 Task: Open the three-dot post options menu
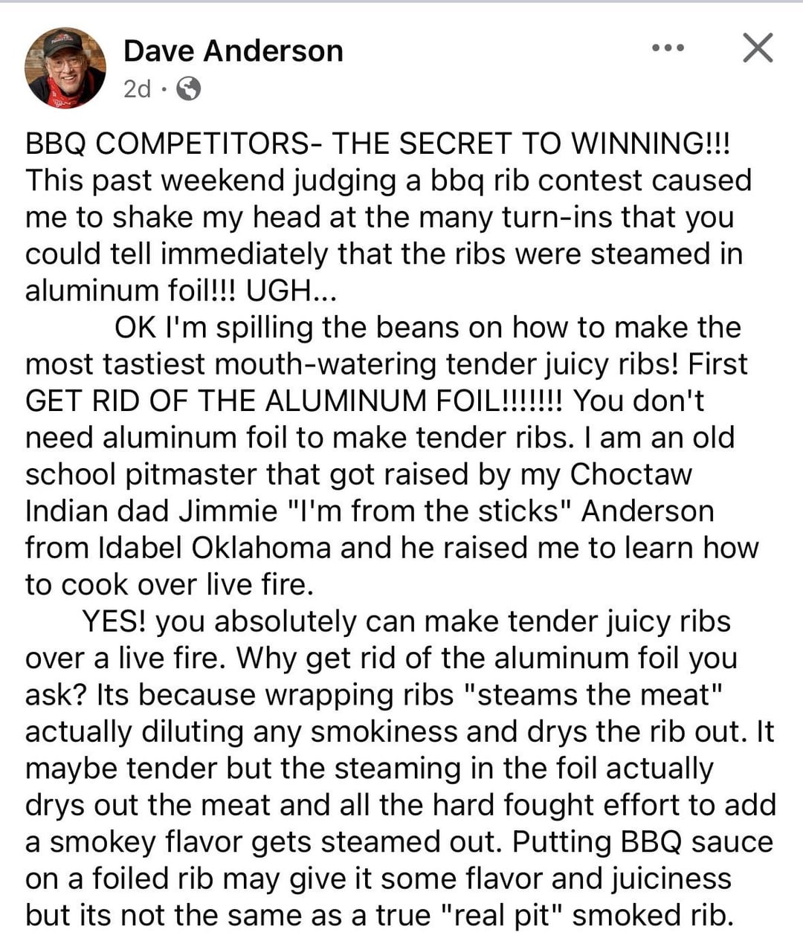click(x=667, y=48)
